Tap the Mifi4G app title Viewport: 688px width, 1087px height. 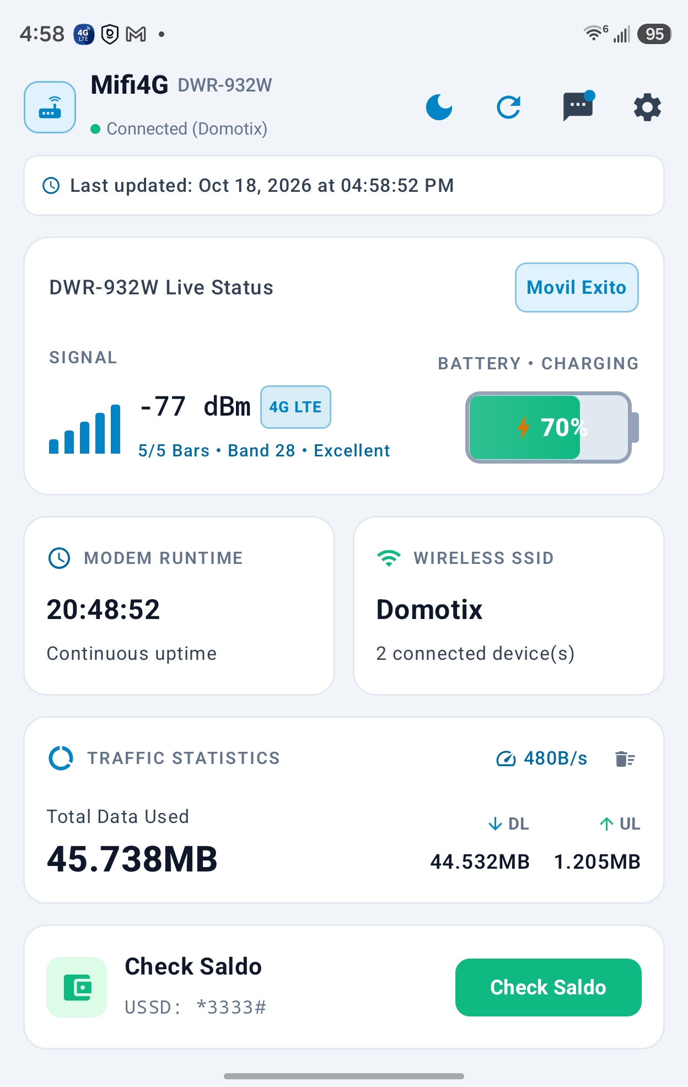pos(130,85)
